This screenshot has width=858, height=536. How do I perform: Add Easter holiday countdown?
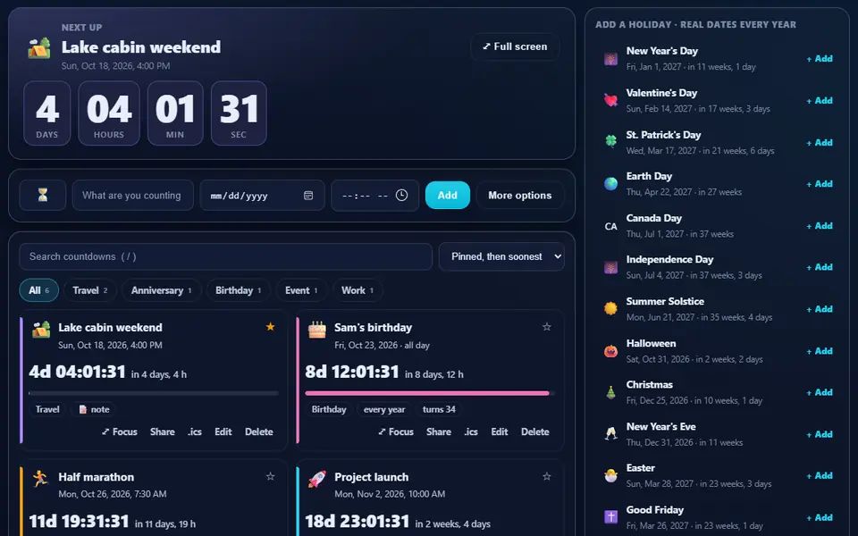820,476
